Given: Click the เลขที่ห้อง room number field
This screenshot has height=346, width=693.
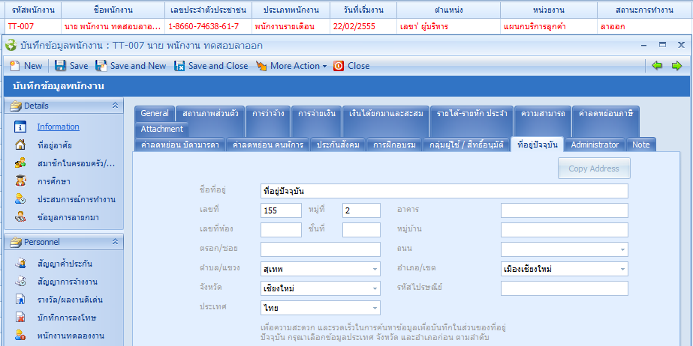Looking at the screenshot, I should click(x=281, y=230).
